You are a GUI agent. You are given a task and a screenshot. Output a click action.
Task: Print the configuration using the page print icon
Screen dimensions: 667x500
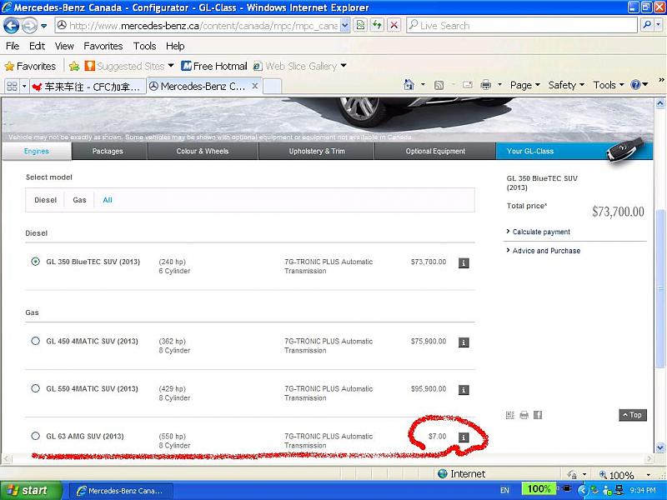tap(524, 415)
